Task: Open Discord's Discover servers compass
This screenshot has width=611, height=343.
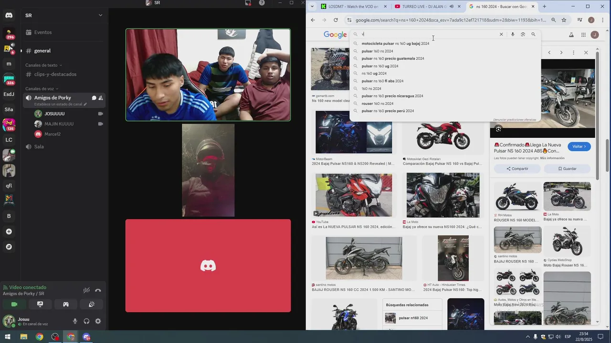Action: point(9,247)
